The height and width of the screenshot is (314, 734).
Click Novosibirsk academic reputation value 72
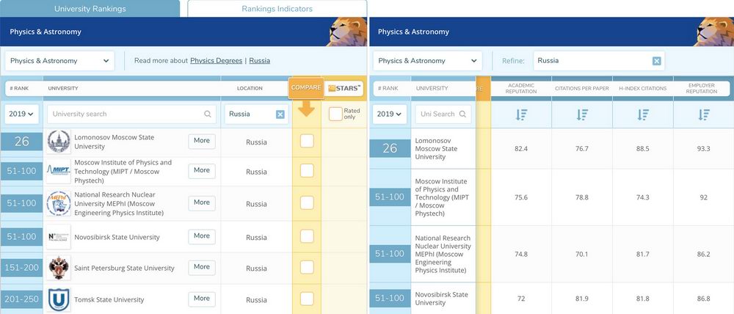pos(521,299)
